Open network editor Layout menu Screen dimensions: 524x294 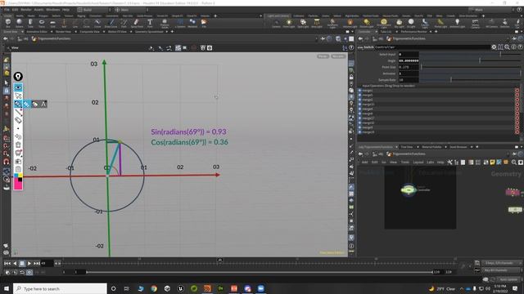tap(418, 163)
